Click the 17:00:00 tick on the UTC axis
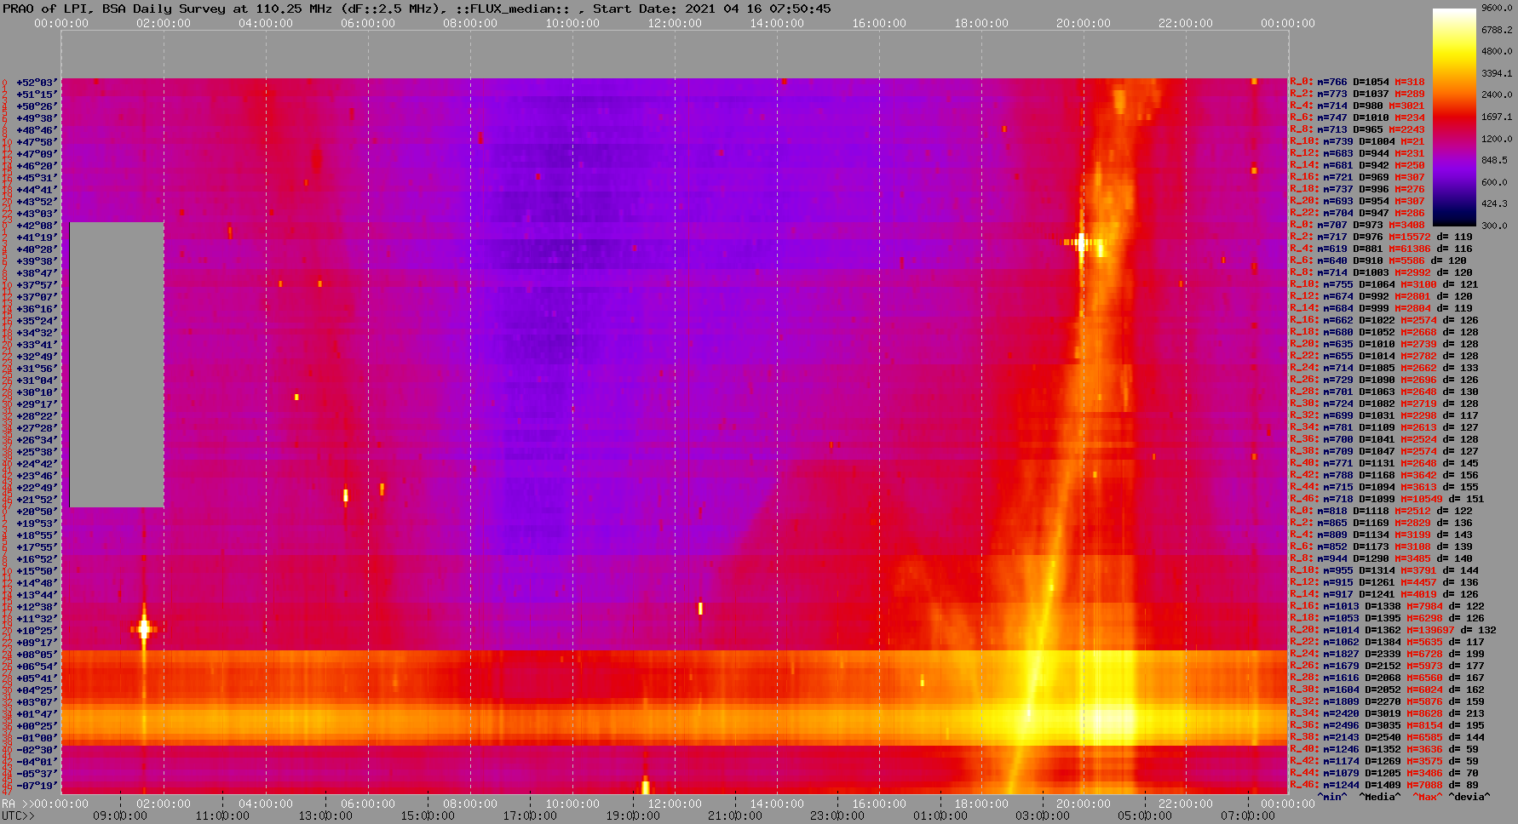The height and width of the screenshot is (824, 1518). click(x=530, y=815)
